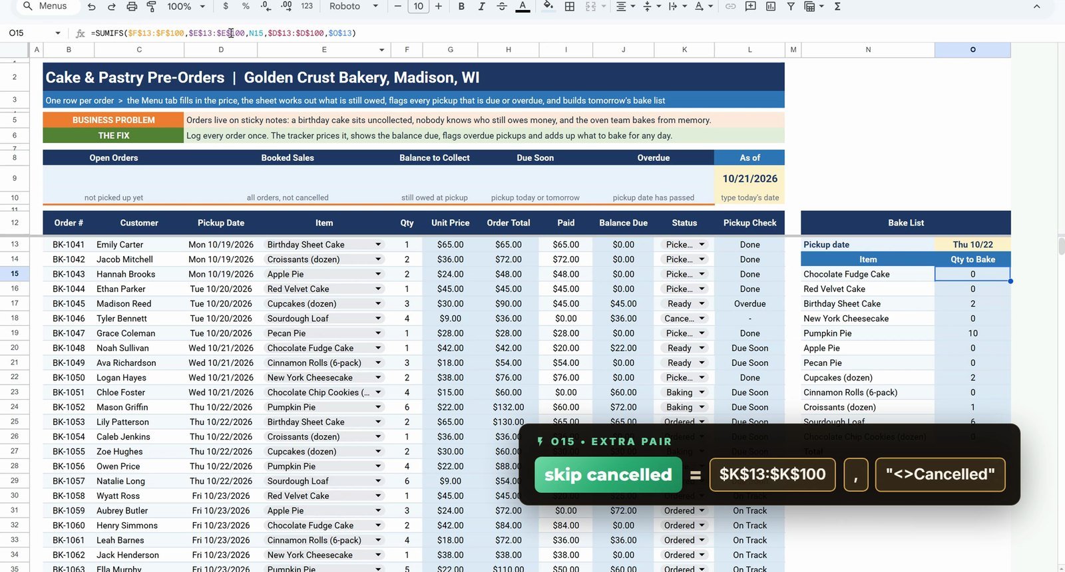Viewport: 1065px width, 572px height.
Task: Click the font size field
Action: tap(418, 7)
